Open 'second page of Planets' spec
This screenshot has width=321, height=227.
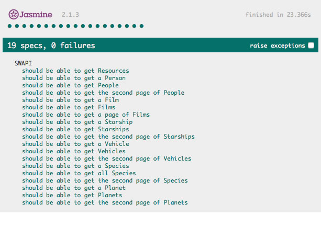pyautogui.click(x=105, y=202)
